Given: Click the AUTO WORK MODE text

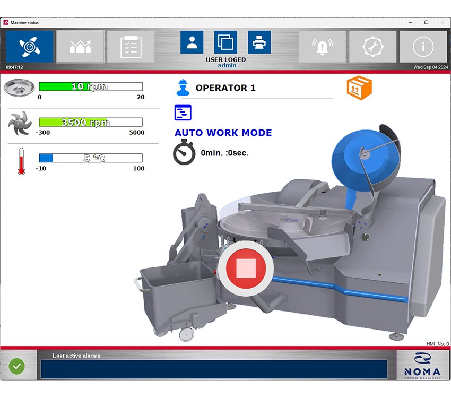Looking at the screenshot, I should pos(223,133).
